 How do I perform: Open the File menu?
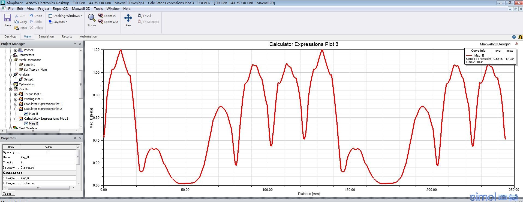coord(11,9)
